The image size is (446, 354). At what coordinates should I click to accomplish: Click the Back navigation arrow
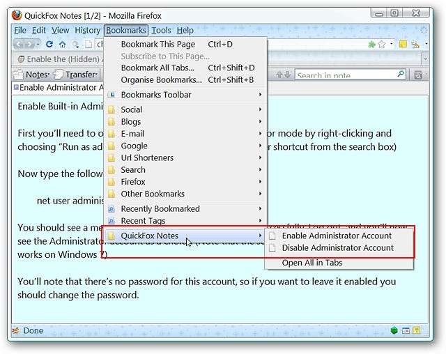tap(19, 44)
